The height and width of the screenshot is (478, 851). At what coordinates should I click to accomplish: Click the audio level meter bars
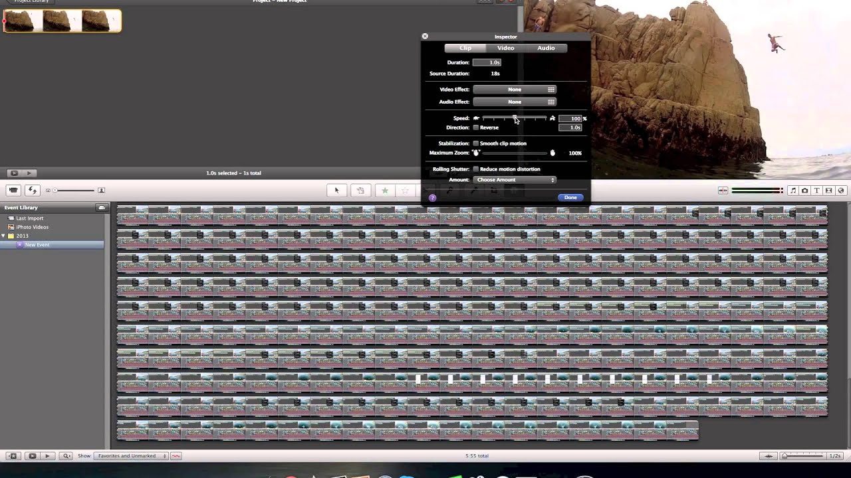pyautogui.click(x=757, y=191)
